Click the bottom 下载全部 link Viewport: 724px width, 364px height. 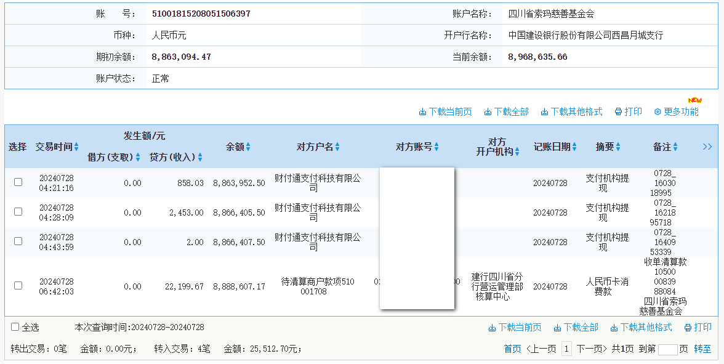pyautogui.click(x=576, y=328)
